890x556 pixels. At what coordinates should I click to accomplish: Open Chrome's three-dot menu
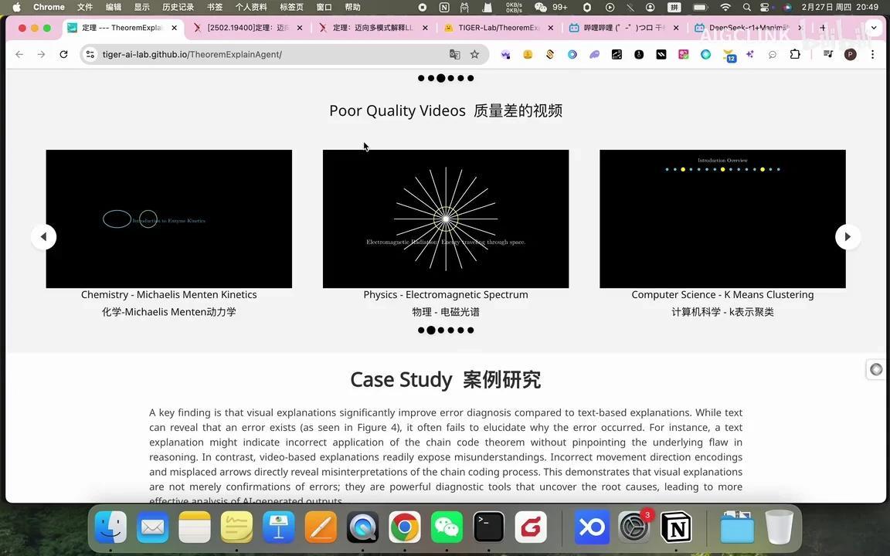tap(873, 54)
